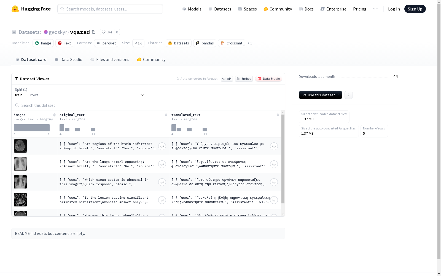Image resolution: width=441 pixels, height=276 pixels.
Task: Open the Files and versions tab
Action: click(110, 60)
